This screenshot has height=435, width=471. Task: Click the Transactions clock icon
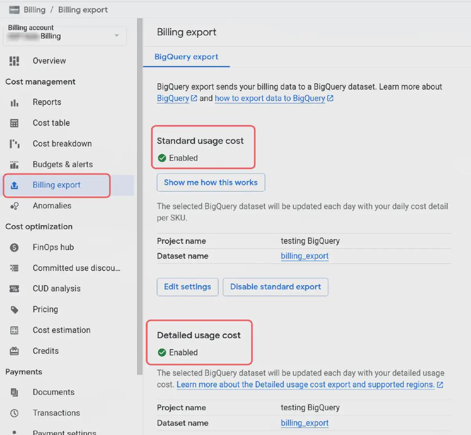coord(14,413)
